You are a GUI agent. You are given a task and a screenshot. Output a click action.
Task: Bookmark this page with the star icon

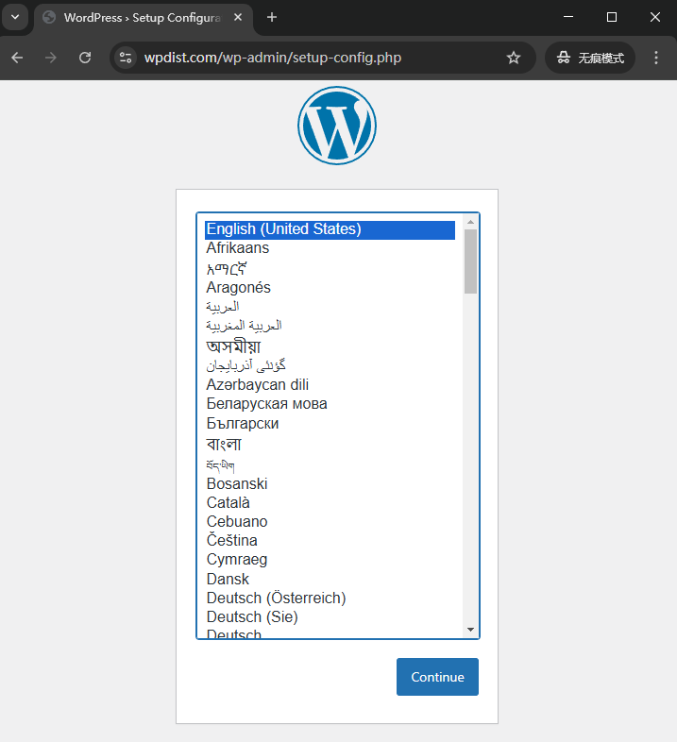(514, 58)
